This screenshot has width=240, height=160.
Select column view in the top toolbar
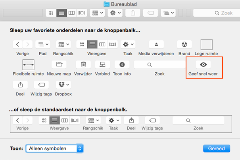tap(71, 13)
